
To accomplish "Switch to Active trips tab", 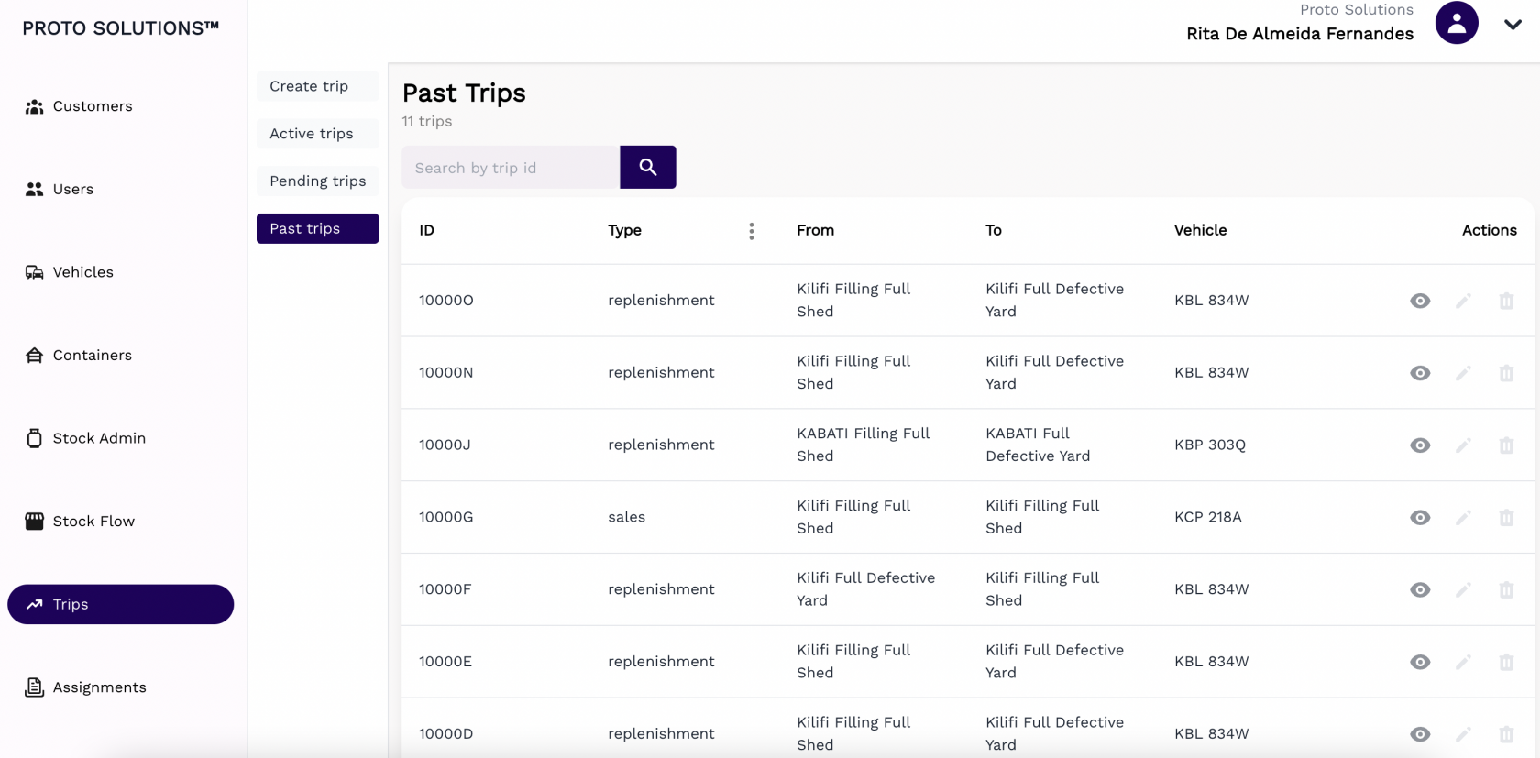I will click(x=317, y=134).
